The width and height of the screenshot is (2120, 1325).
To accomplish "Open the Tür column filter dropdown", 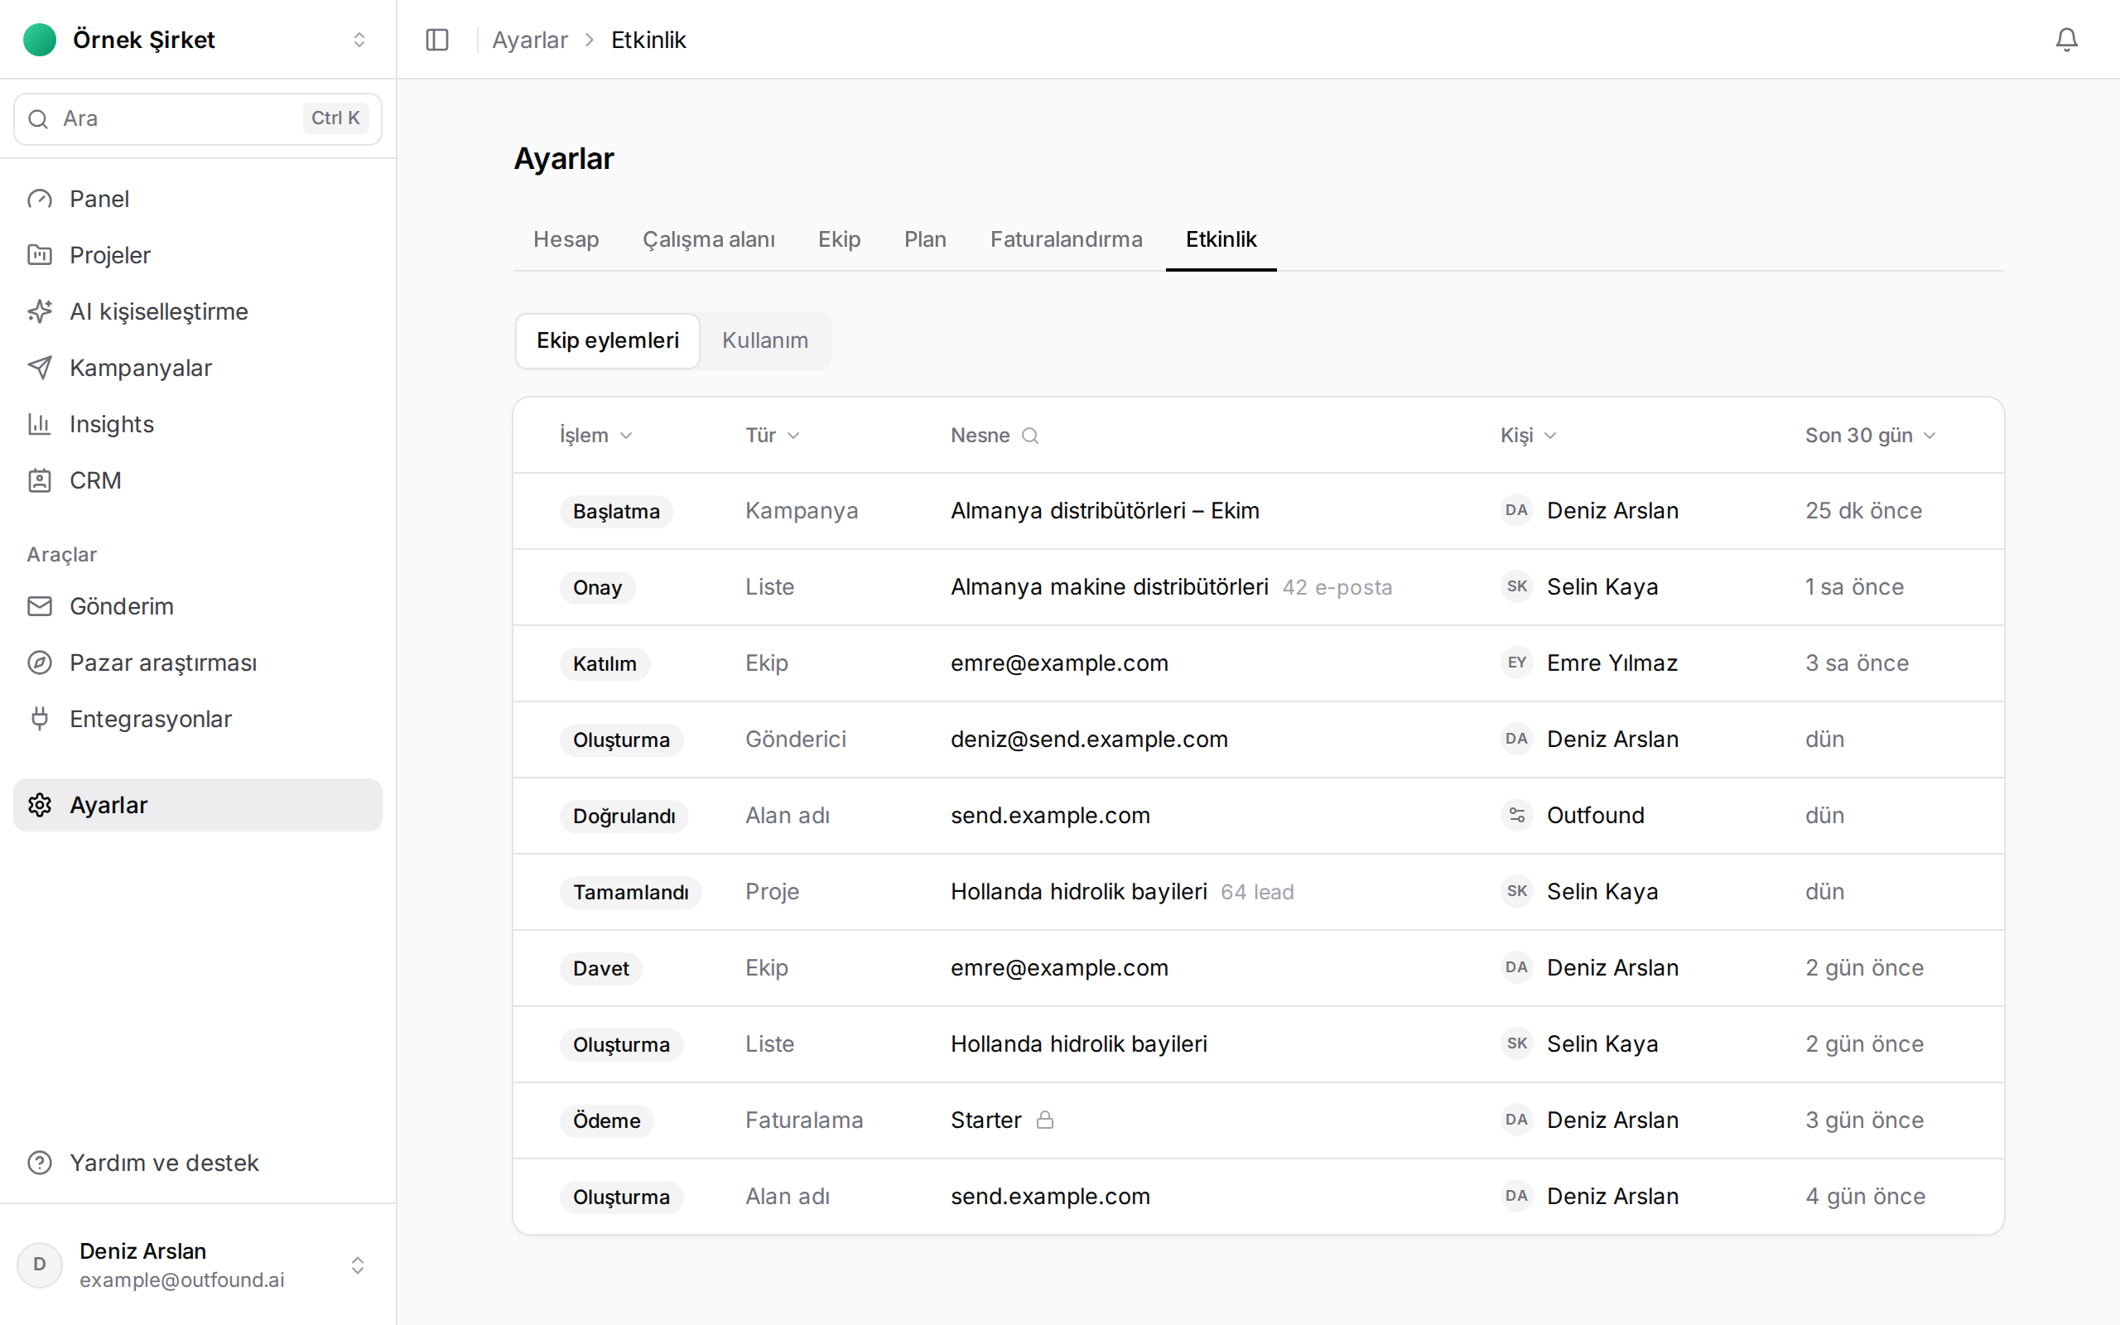I will pyautogui.click(x=773, y=436).
